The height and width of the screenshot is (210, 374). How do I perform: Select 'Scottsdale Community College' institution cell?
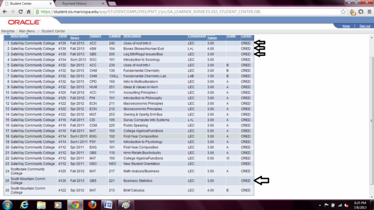coord(28,171)
